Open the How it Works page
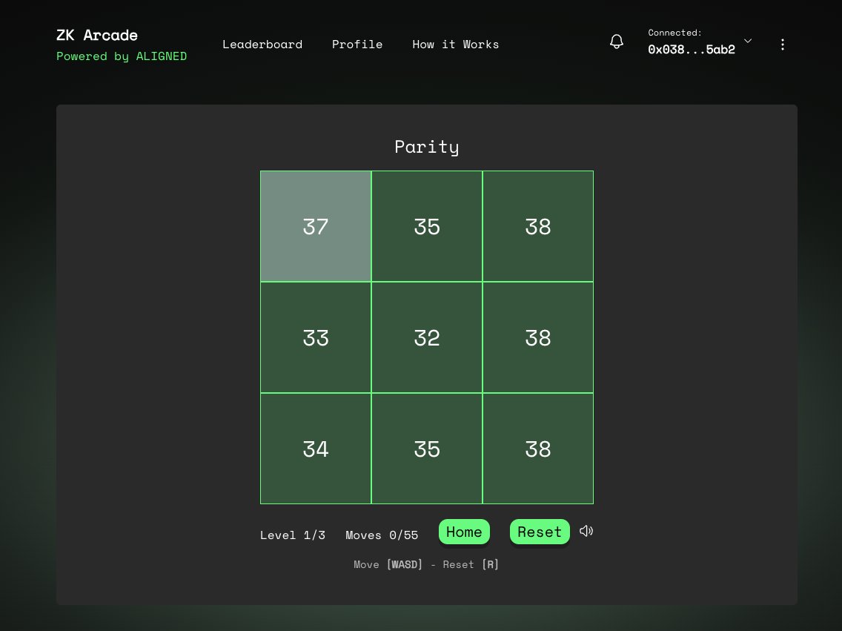The width and height of the screenshot is (842, 631). point(455,44)
